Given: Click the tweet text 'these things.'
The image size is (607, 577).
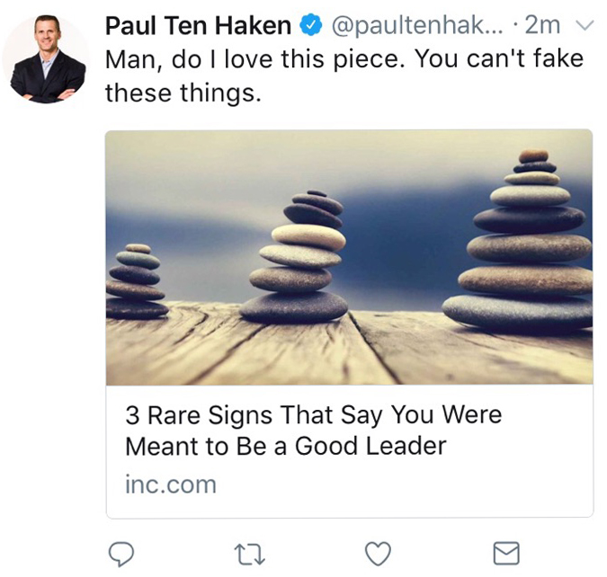Looking at the screenshot, I should coord(183,93).
